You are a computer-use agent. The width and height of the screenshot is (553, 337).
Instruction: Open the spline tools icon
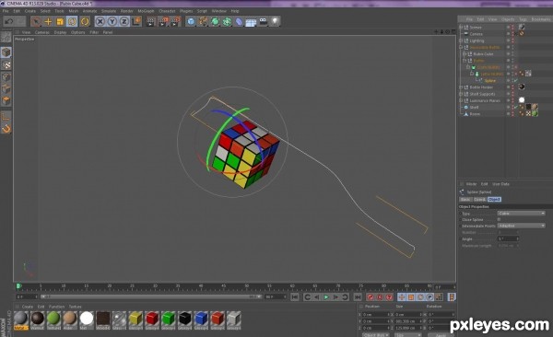click(203, 21)
